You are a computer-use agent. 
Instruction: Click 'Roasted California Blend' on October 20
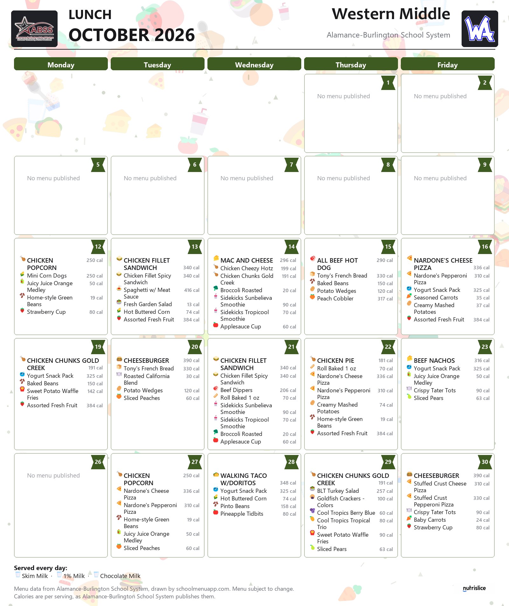(x=146, y=379)
